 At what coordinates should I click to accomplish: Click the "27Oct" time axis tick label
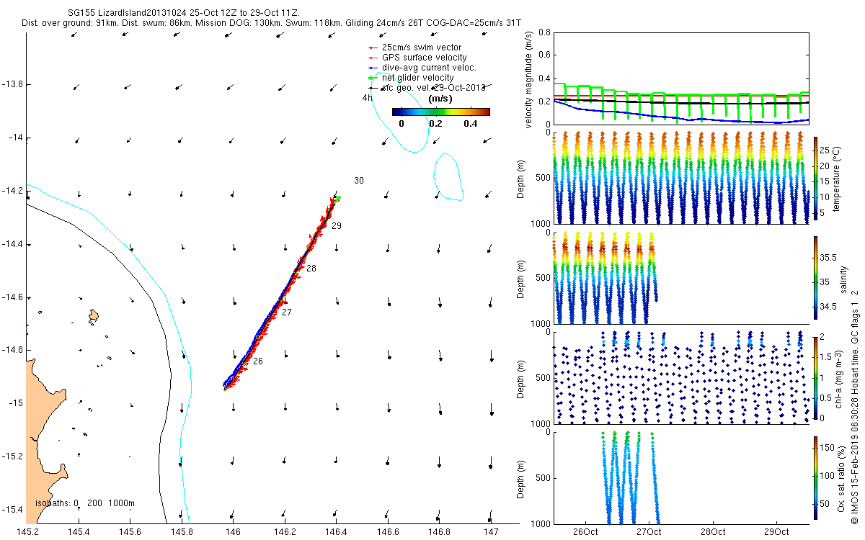649,532
